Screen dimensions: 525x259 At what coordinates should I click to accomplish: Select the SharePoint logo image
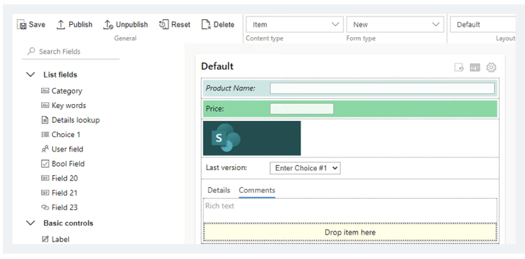[252, 138]
